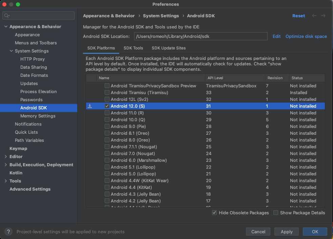Image resolution: width=333 pixels, height=239 pixels.
Task: Open Menus and Toolbars settings
Action: click(x=36, y=43)
